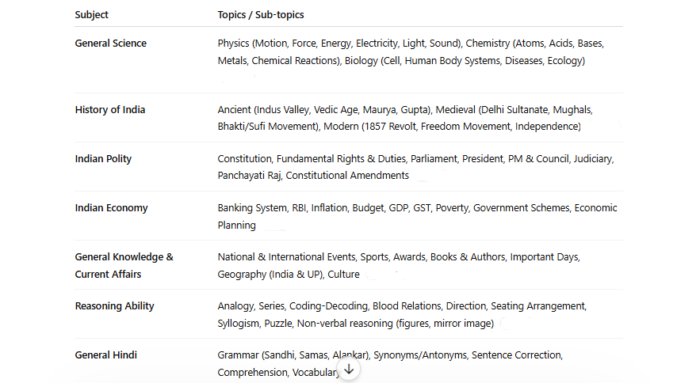Click the Physics topics text in General Science

point(340,43)
